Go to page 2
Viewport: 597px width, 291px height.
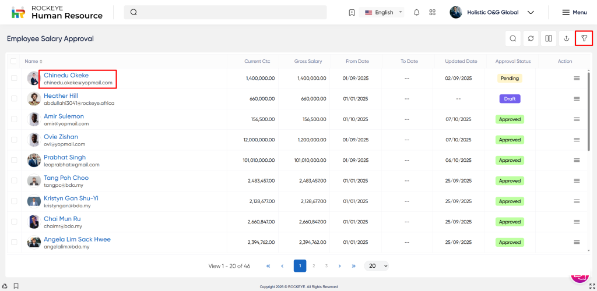tap(314, 266)
